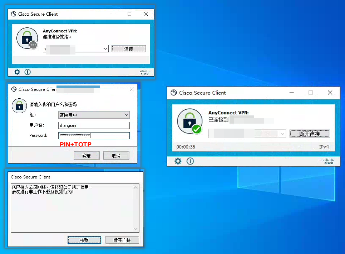Accept the company banner with 接受
The image size is (345, 254).
(x=84, y=240)
